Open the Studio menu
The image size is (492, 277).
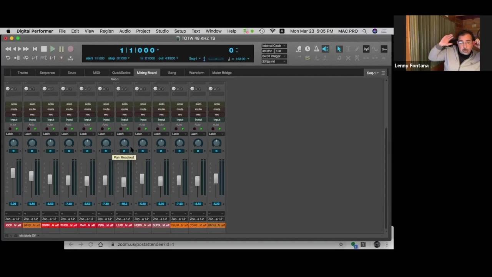pos(162,31)
